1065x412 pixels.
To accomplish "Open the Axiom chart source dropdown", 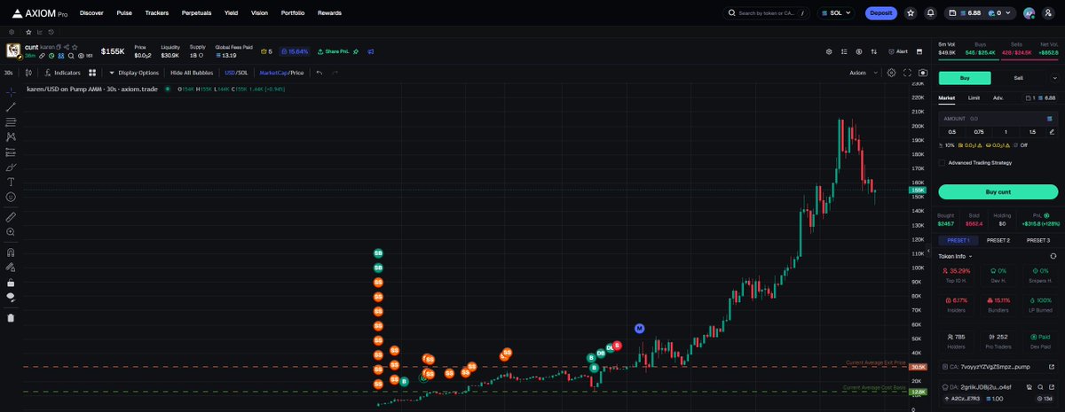I will [864, 73].
